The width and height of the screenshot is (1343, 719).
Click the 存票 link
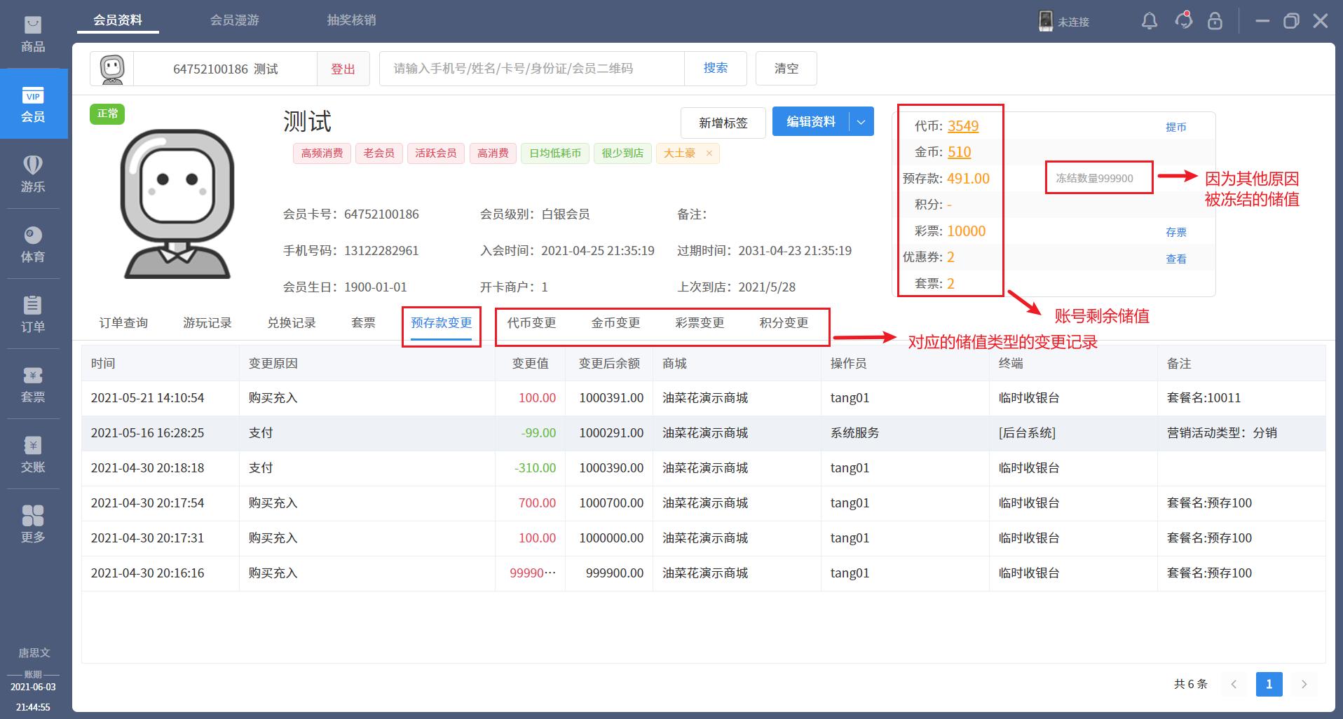1176,232
